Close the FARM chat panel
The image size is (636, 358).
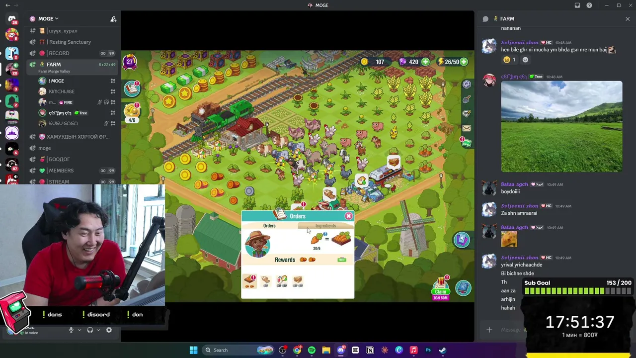pyautogui.click(x=628, y=19)
